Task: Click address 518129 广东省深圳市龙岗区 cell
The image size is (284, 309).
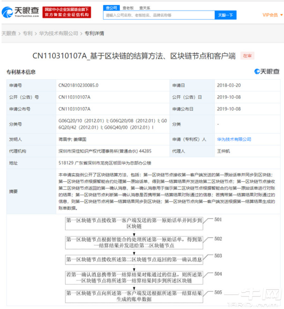Action: point(168,163)
